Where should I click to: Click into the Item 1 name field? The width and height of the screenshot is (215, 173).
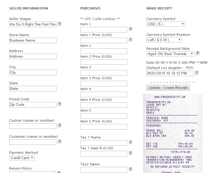[104, 29]
